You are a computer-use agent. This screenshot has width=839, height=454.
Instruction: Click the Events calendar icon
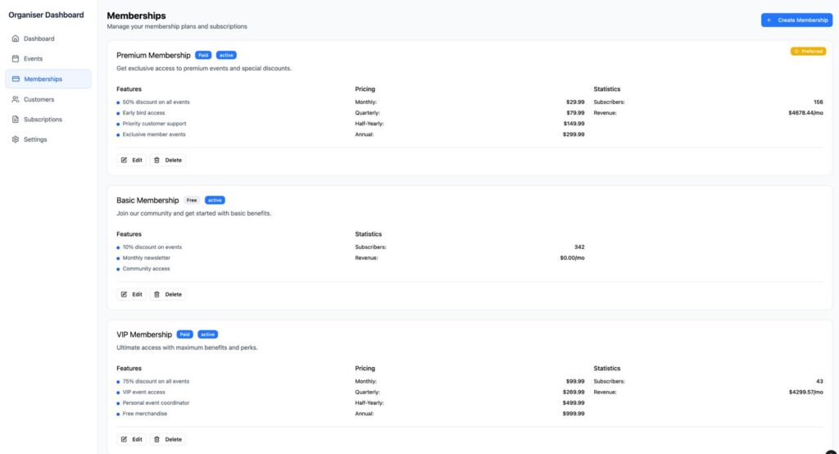16,59
